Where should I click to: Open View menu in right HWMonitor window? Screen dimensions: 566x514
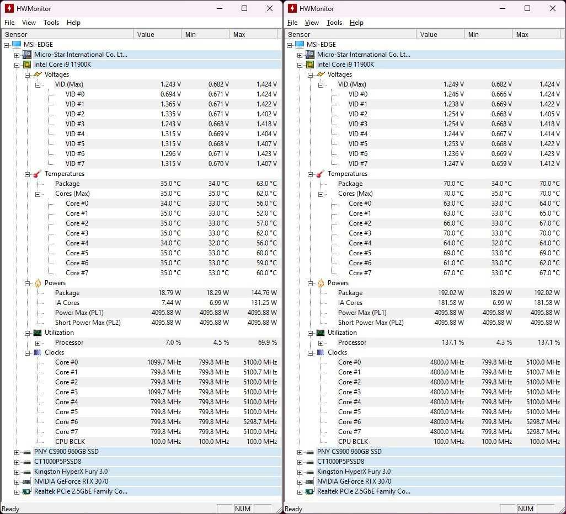[312, 23]
